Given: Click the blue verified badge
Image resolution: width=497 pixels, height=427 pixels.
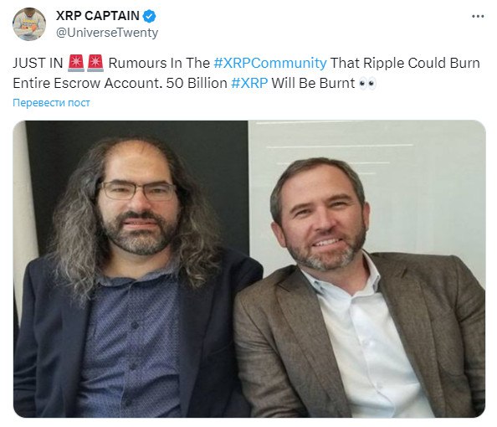Looking at the screenshot, I should click(x=149, y=16).
